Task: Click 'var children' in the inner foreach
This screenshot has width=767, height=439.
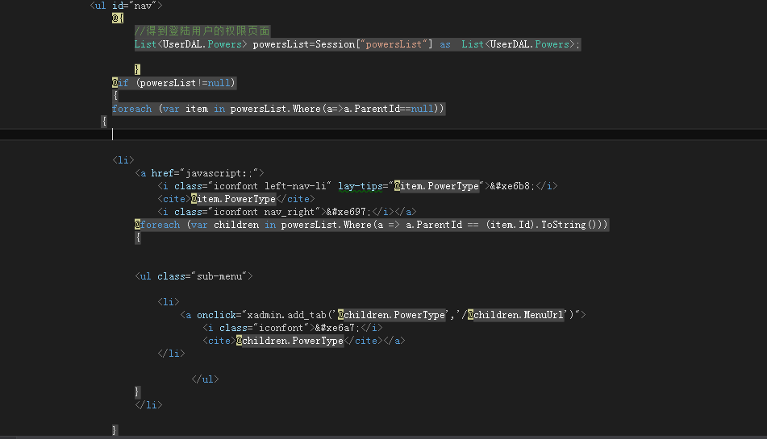Action: (225, 225)
